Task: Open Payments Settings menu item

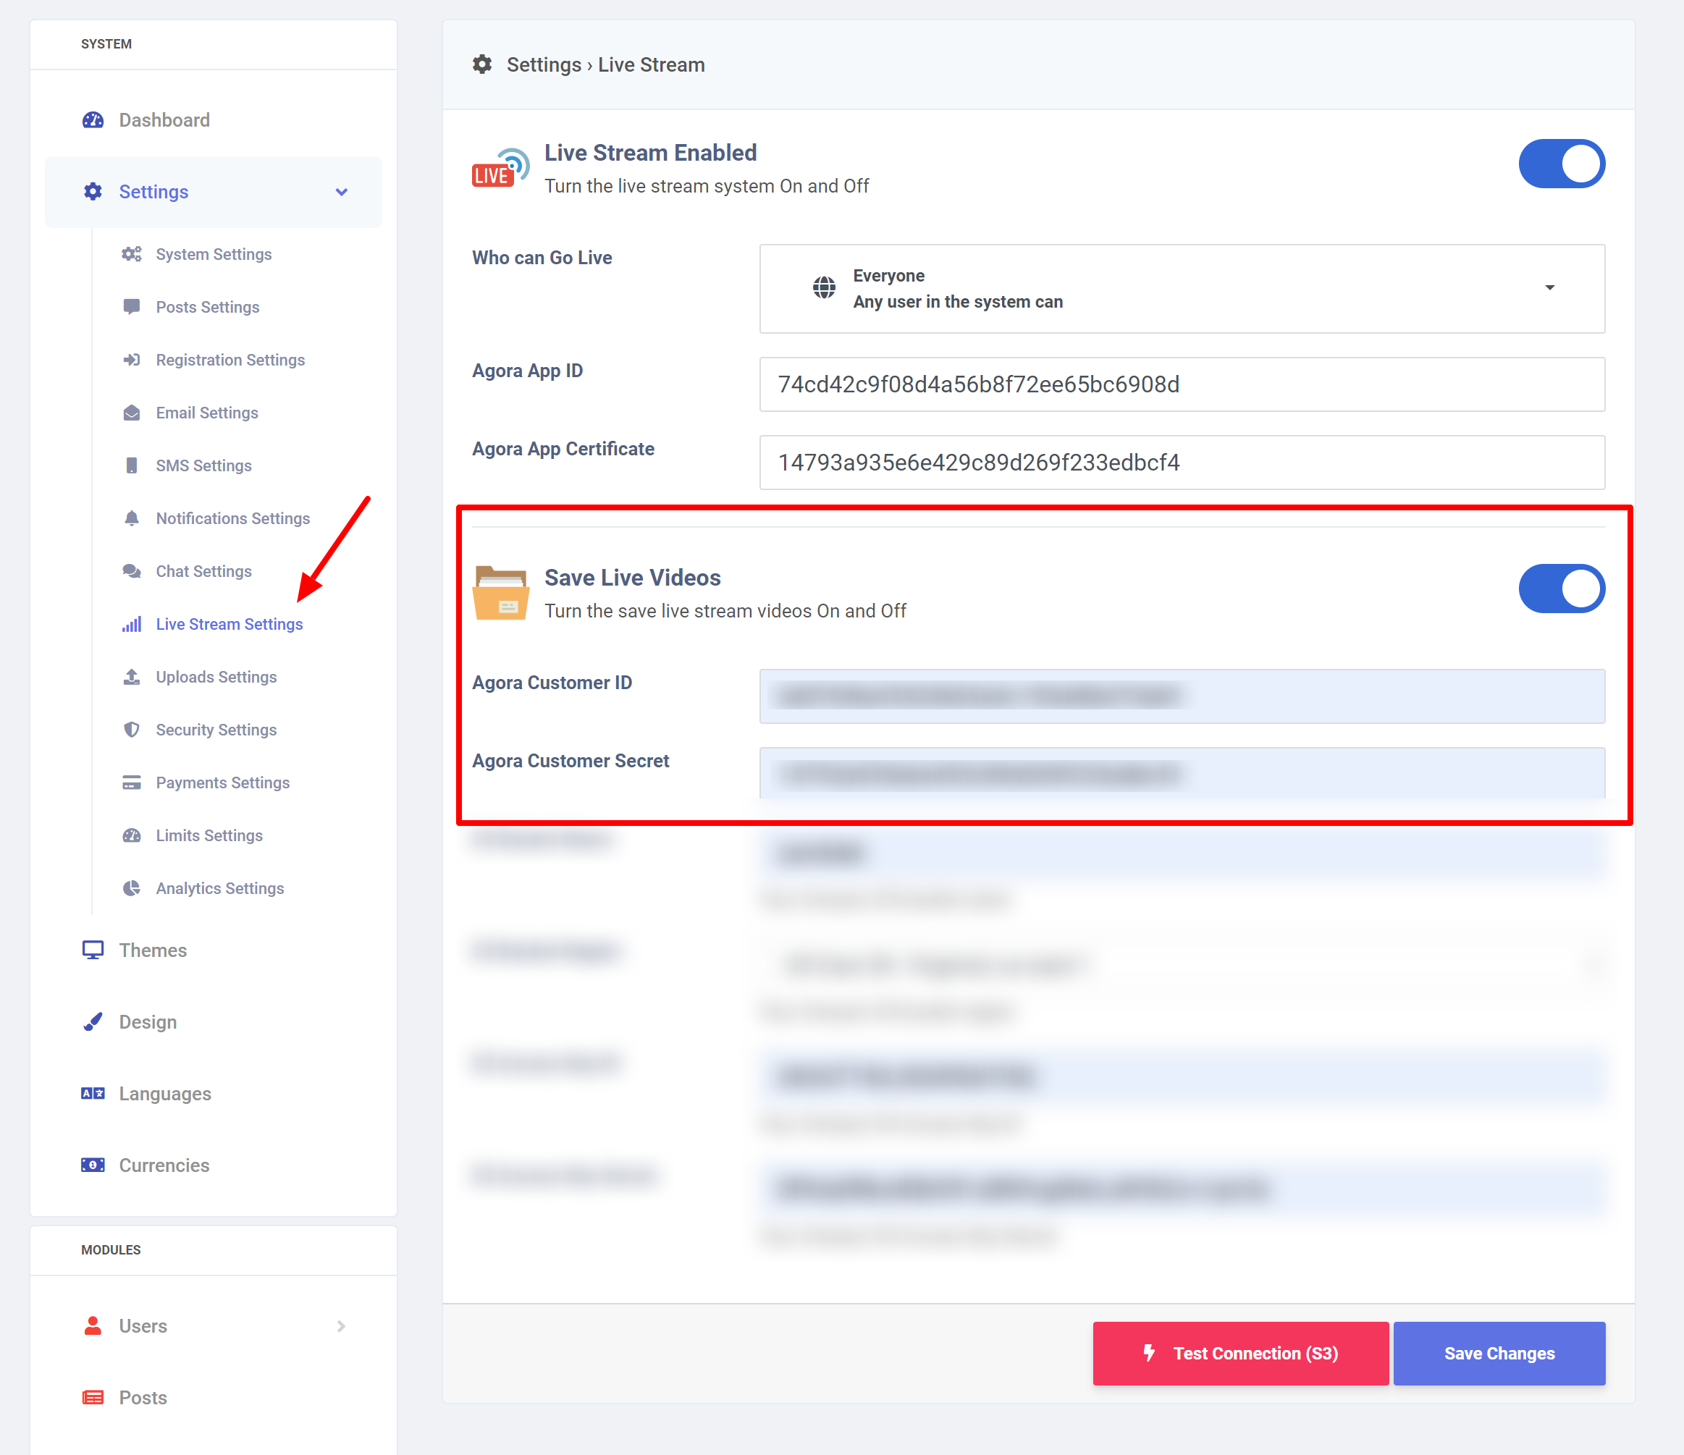Action: click(x=223, y=783)
